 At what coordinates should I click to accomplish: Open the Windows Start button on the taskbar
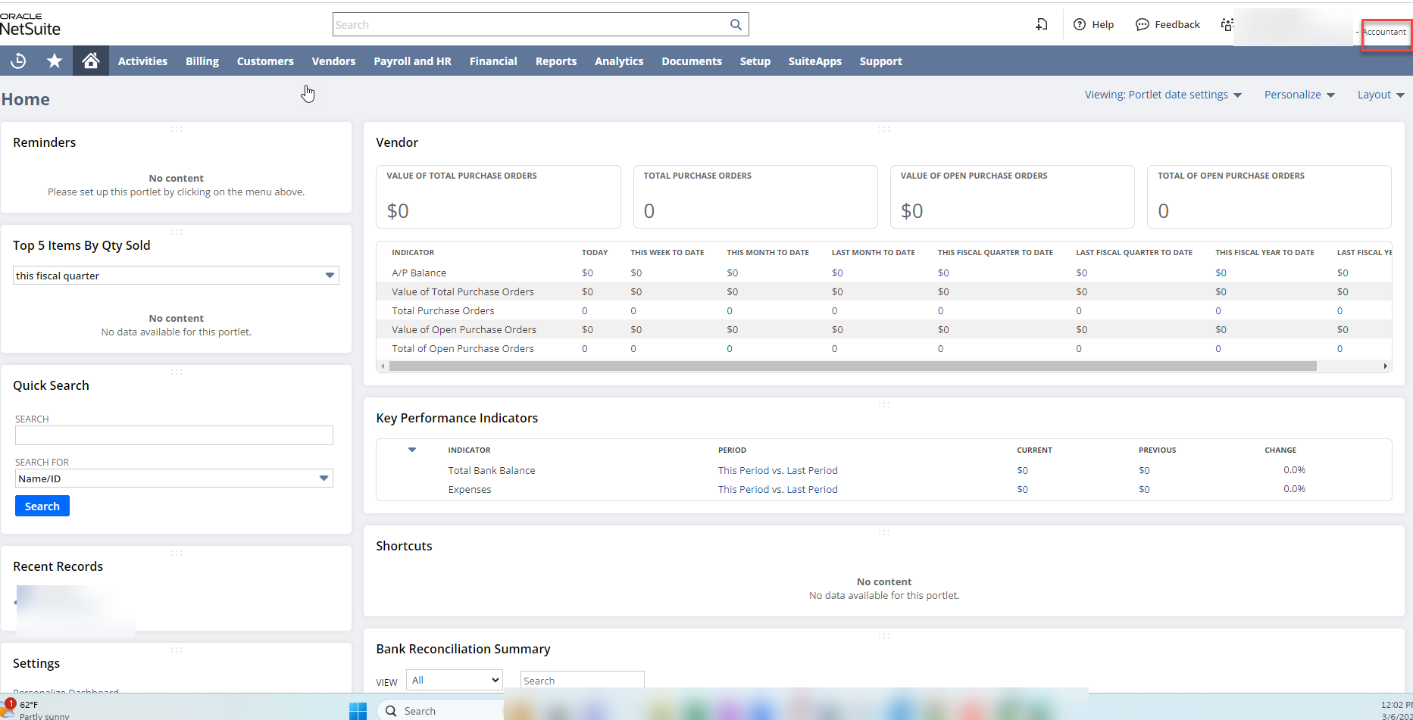point(358,710)
